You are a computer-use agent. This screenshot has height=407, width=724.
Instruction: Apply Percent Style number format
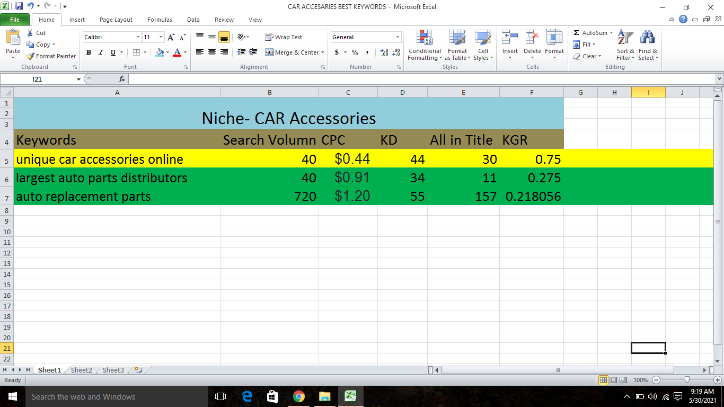[354, 52]
